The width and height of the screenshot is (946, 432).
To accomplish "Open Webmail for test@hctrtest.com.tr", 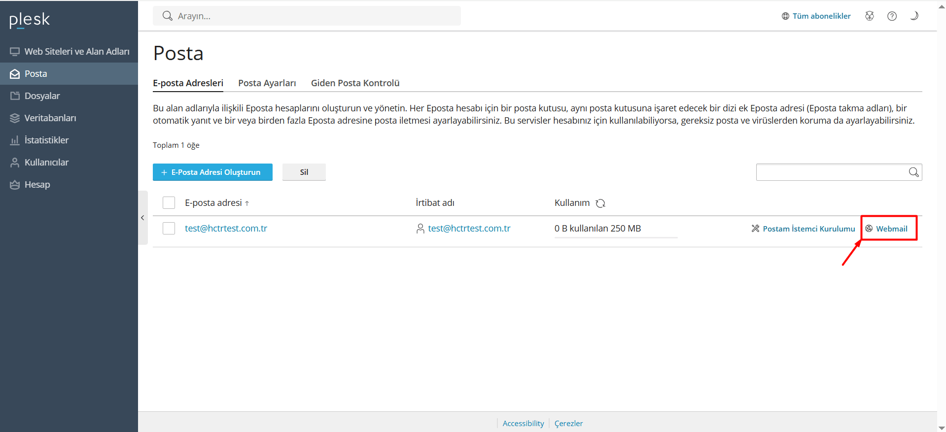I will point(886,229).
